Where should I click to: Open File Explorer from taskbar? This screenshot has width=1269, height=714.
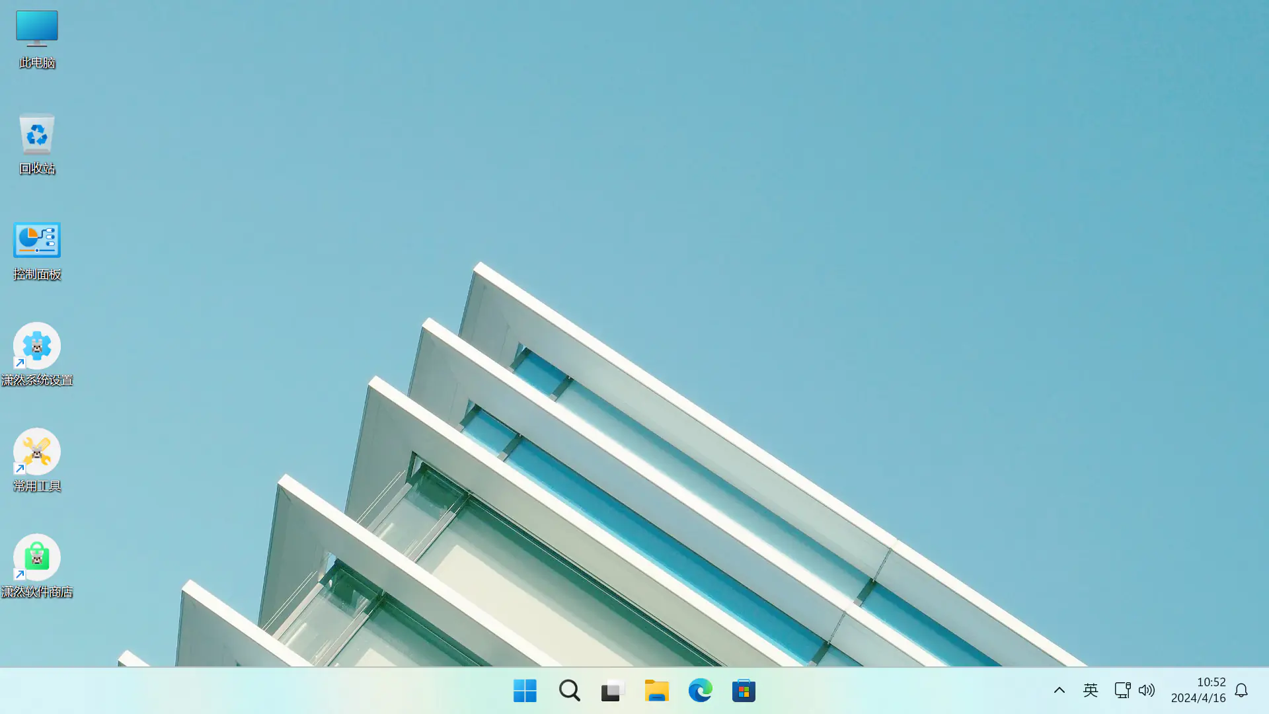coord(656,691)
